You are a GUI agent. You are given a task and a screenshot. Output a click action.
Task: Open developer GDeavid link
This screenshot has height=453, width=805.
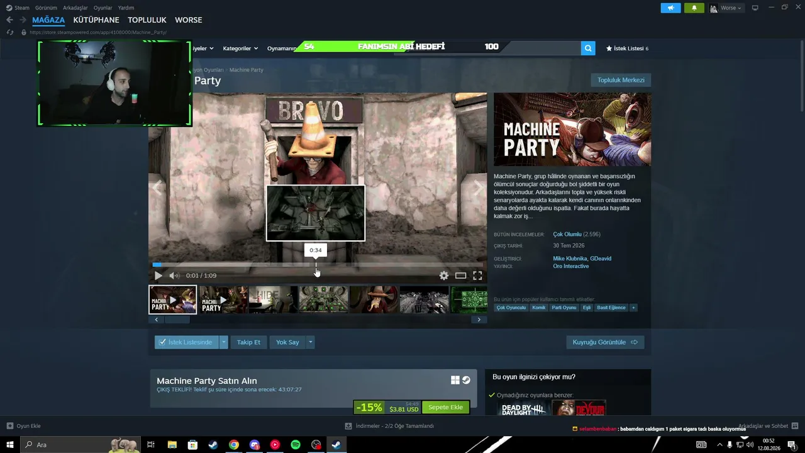tap(601, 259)
